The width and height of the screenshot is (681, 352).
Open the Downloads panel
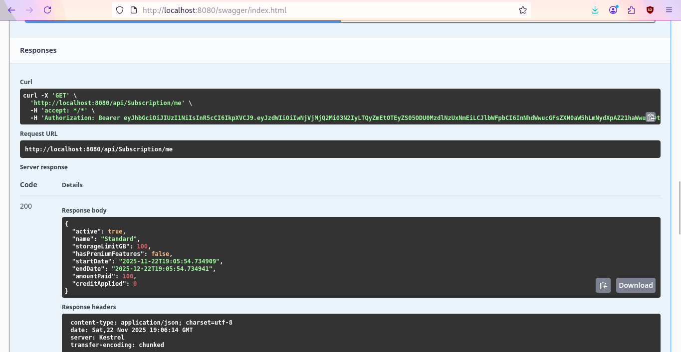click(x=595, y=10)
